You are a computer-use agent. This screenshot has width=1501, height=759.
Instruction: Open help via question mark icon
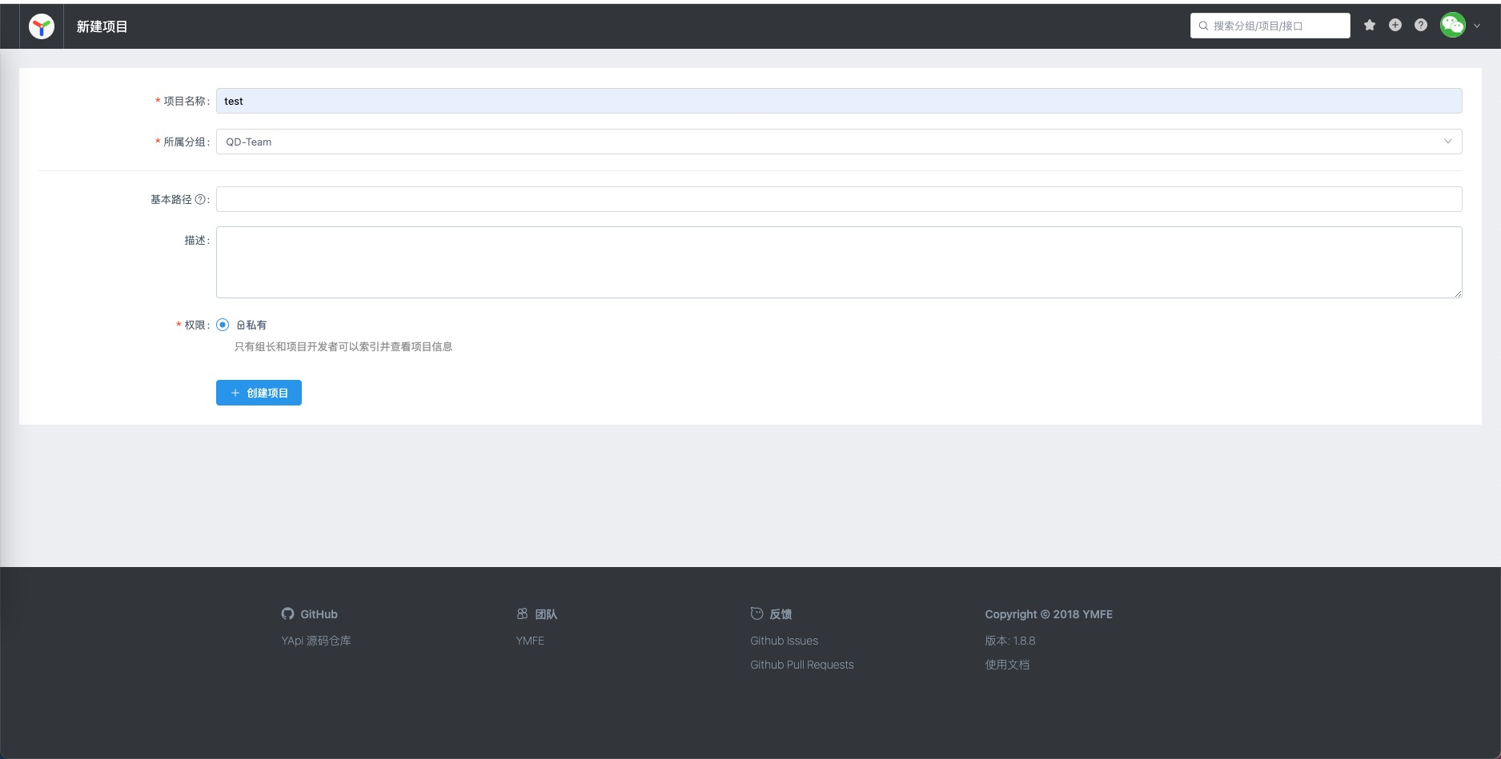point(1421,26)
